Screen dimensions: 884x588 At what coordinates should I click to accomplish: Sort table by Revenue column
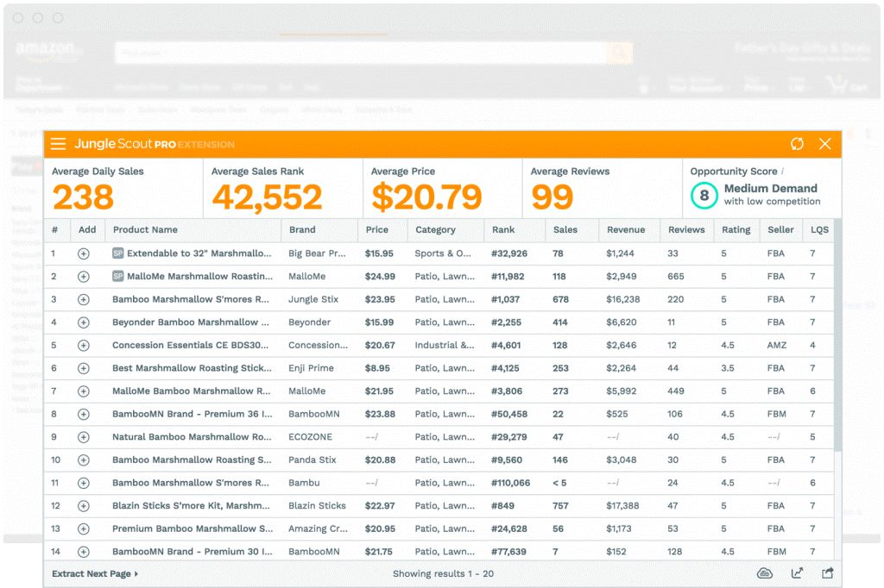click(626, 230)
